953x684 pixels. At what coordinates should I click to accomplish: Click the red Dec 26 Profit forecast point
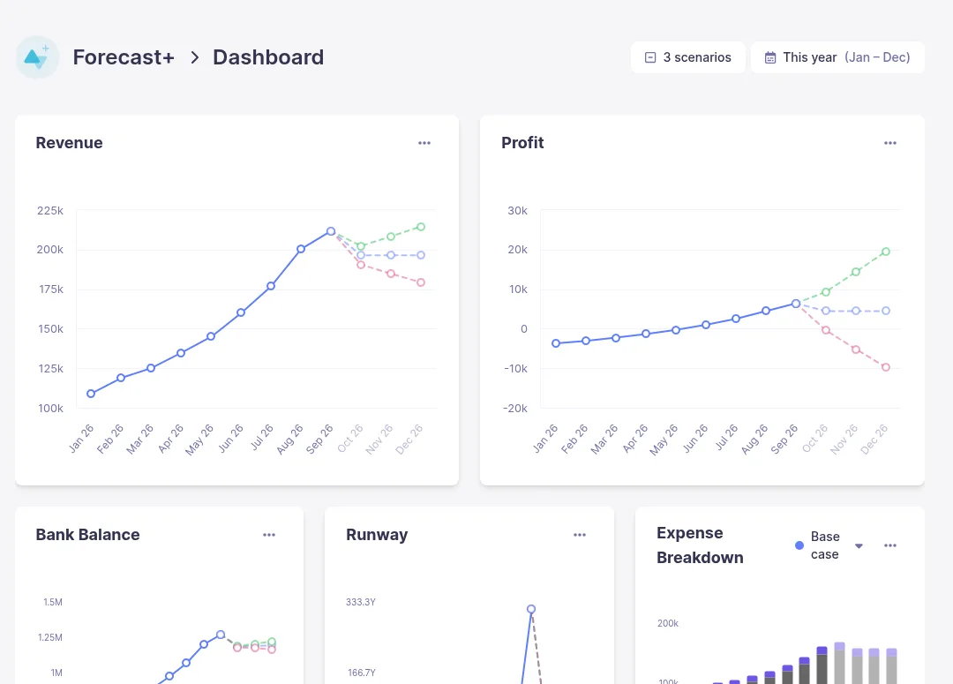886,367
